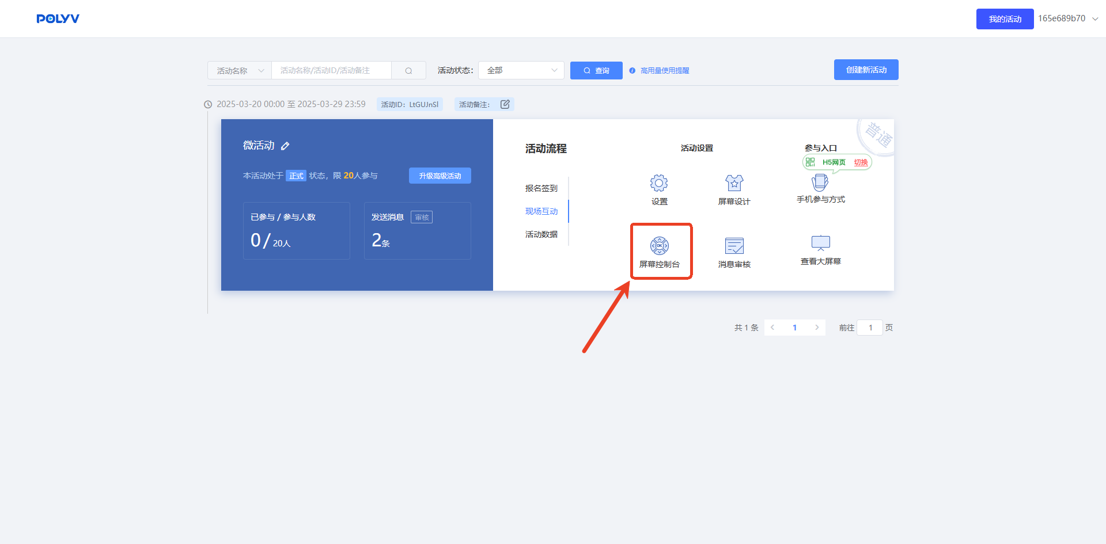Open 查看大屏幕 monitor icon

click(821, 243)
